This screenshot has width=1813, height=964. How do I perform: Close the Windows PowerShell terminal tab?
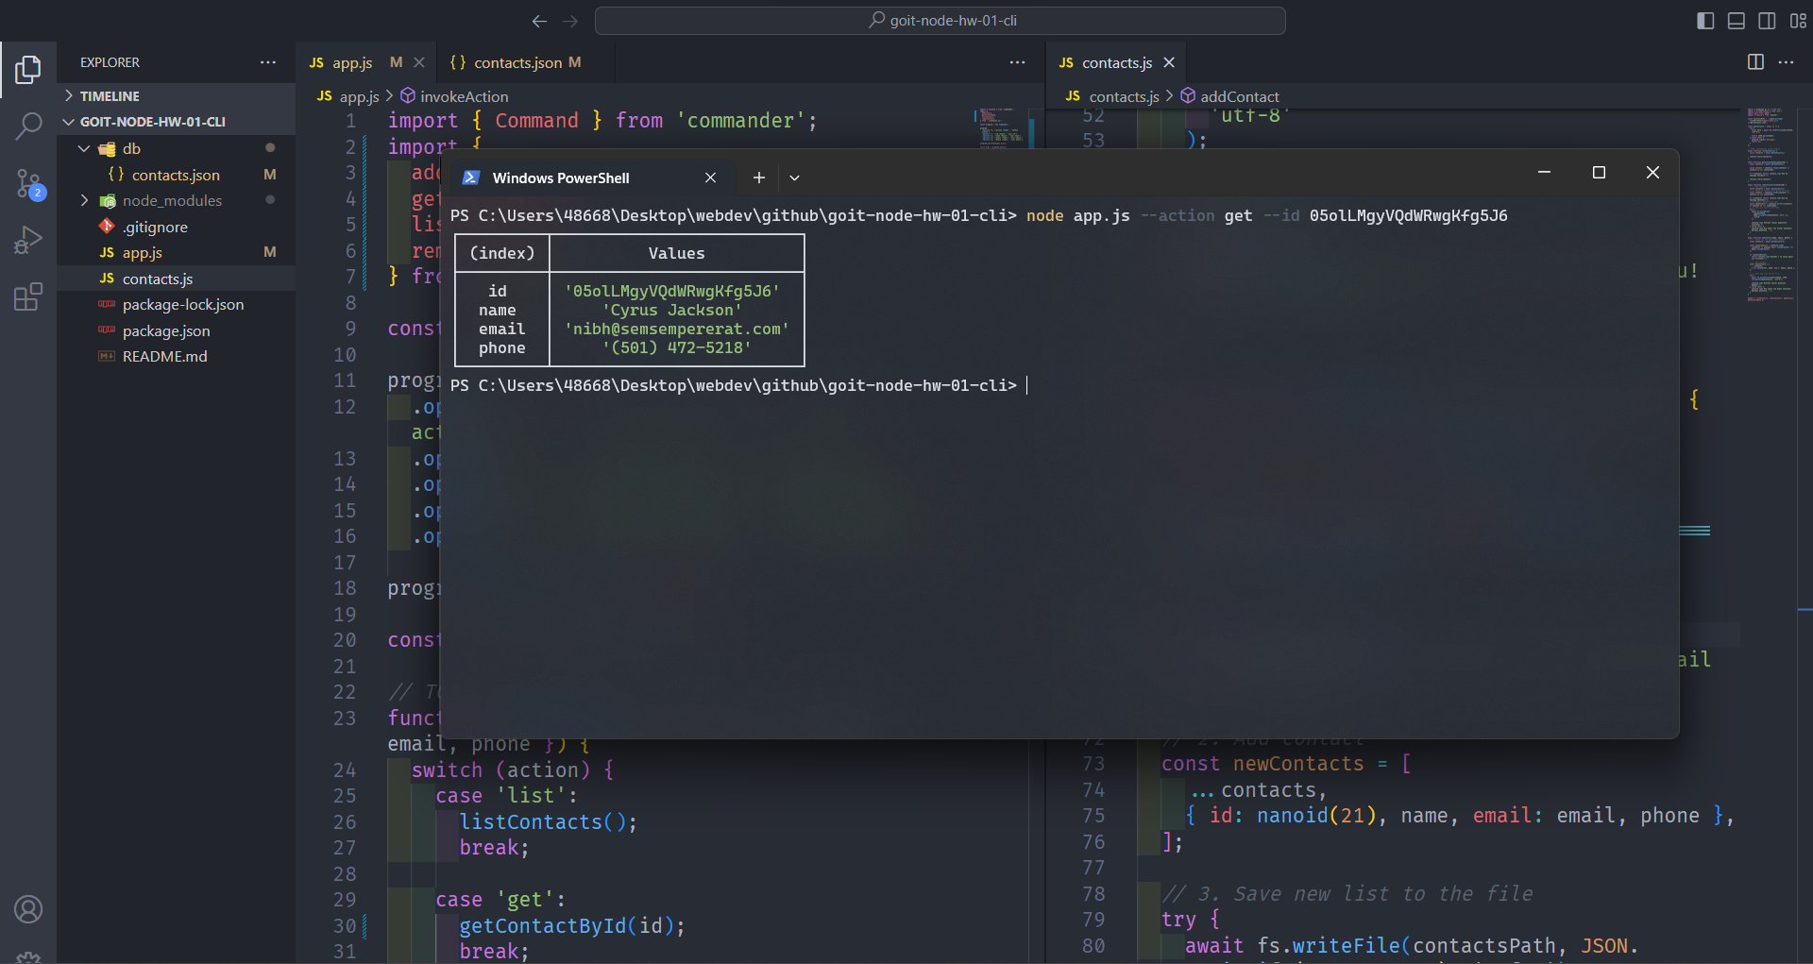[710, 178]
